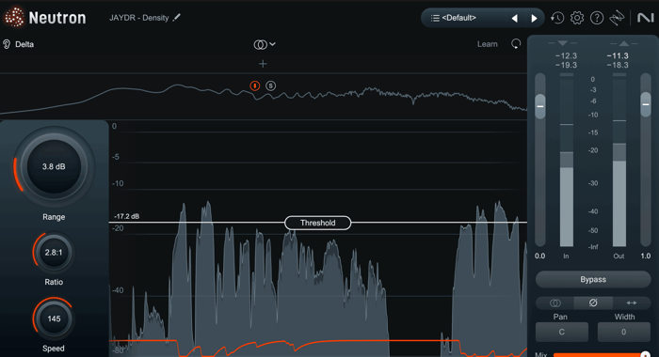Screen dimensions: 659x357
Task: Click the reset loop icon
Action: click(516, 43)
